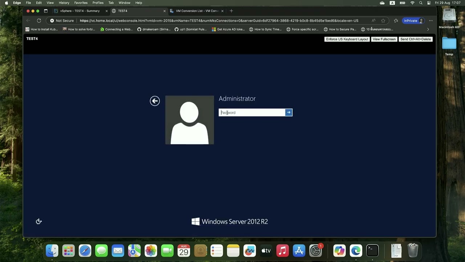Click the Read Aloud icon in address bar
Viewport: 465px width, 262px height.
(x=373, y=21)
